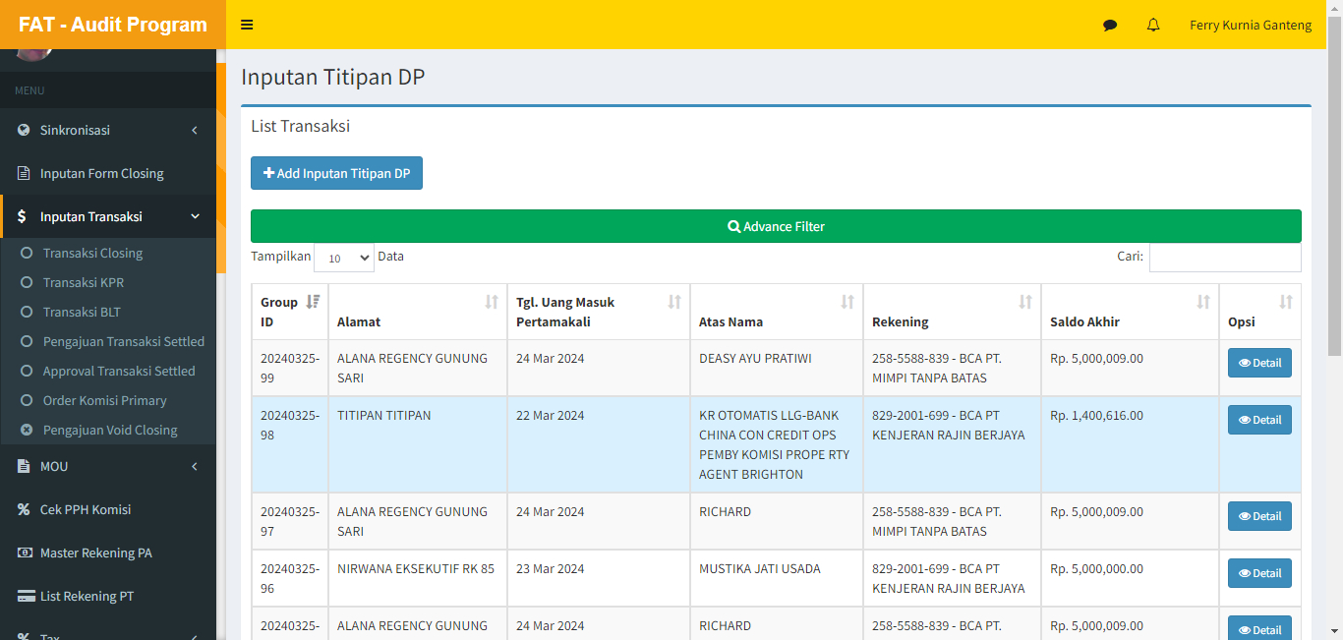
Task: Open the chat messages icon
Action: point(1110,26)
